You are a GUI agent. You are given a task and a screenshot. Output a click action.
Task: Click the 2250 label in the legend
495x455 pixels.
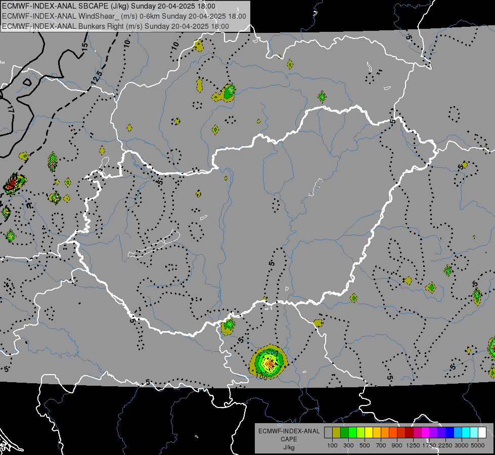(x=445, y=445)
